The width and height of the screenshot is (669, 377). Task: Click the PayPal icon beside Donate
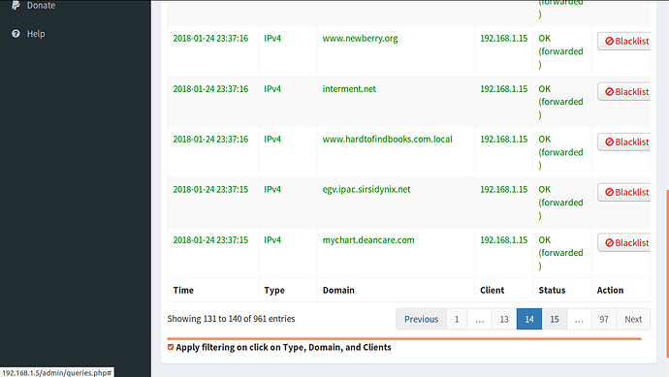16,5
